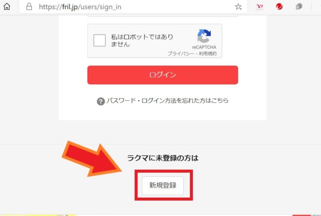Open the Collections icon in toolbar
The width and height of the screenshot is (321, 216).
[299, 6]
